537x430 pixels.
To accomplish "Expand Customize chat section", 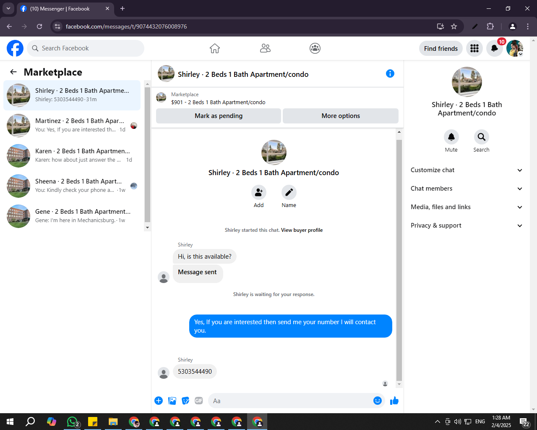I will tap(467, 170).
